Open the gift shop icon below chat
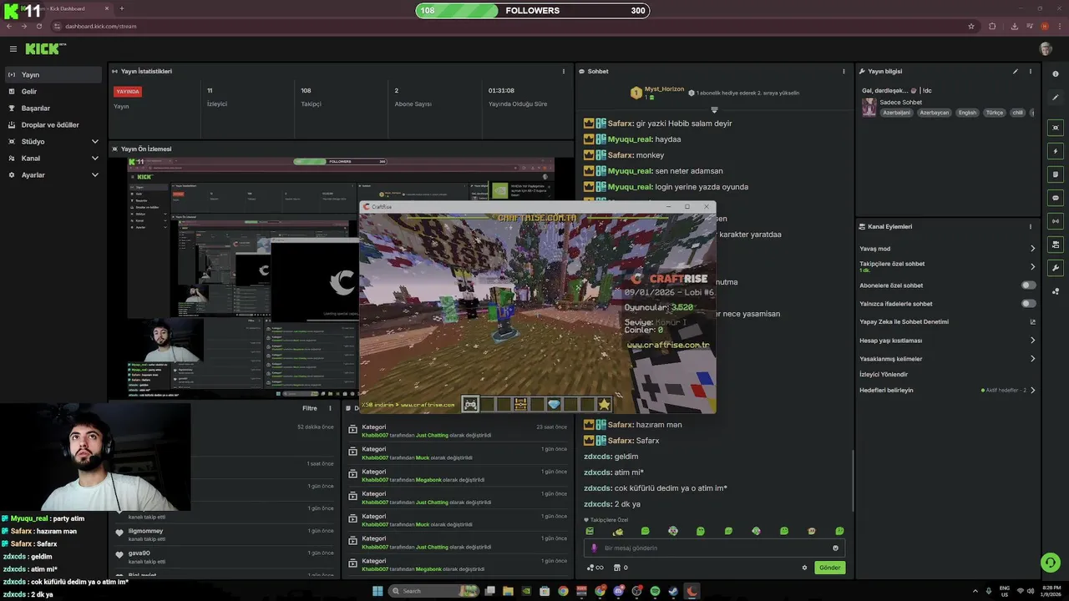This screenshot has width=1069, height=601. click(x=617, y=568)
